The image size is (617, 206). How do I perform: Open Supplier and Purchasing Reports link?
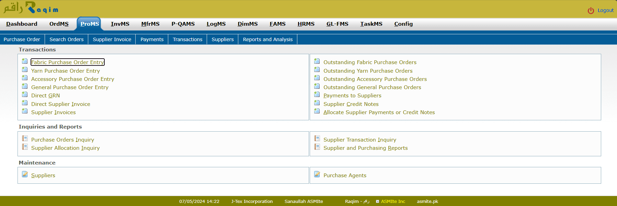pos(365,148)
